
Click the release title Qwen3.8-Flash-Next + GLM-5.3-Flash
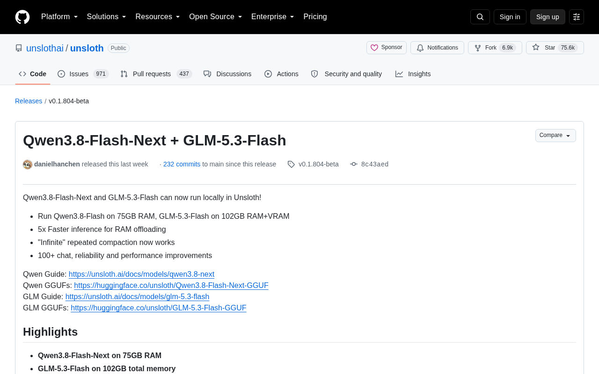click(154, 140)
